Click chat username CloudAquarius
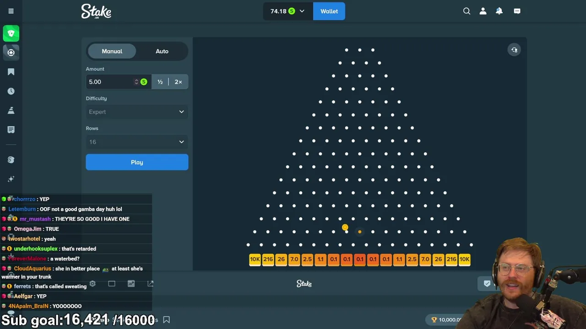Image resolution: width=586 pixels, height=329 pixels. [33, 269]
